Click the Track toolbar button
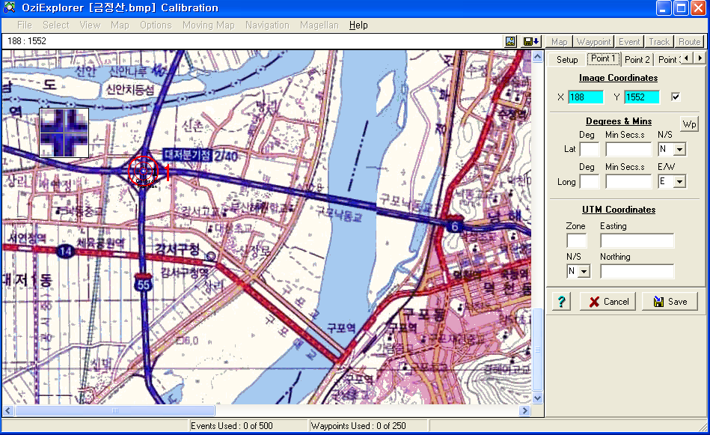This screenshot has height=435, width=710. (x=659, y=42)
